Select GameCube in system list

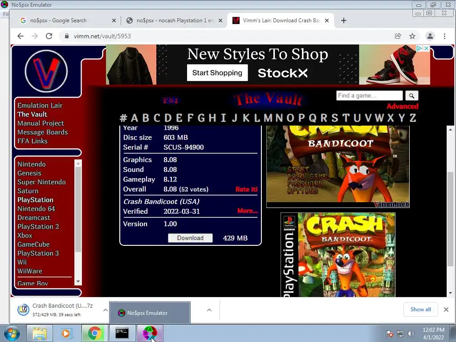[33, 244]
